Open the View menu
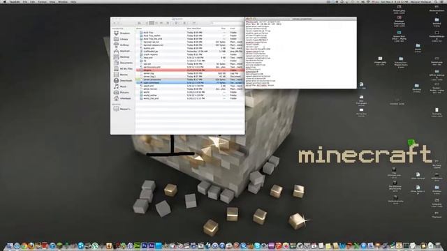This screenshot has height=251, width=447. click(52, 1)
